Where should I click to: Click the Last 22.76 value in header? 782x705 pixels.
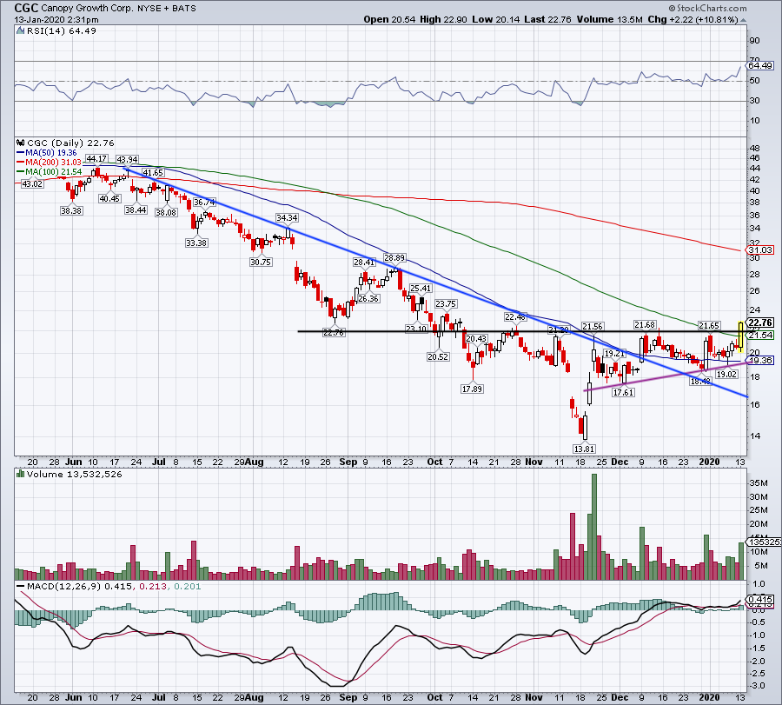pyautogui.click(x=547, y=19)
